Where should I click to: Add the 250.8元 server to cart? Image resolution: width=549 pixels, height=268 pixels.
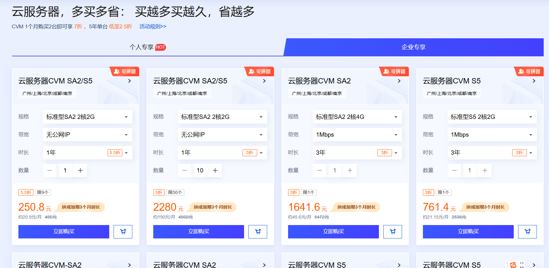click(x=123, y=232)
